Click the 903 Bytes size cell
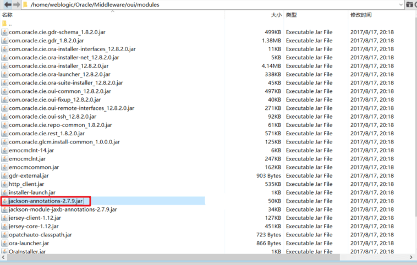The width and height of the screenshot is (417, 265). pos(269,176)
